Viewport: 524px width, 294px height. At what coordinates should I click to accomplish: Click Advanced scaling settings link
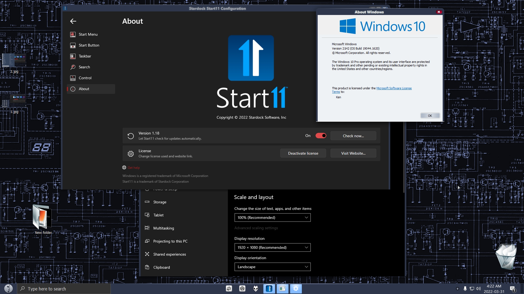coord(256,228)
